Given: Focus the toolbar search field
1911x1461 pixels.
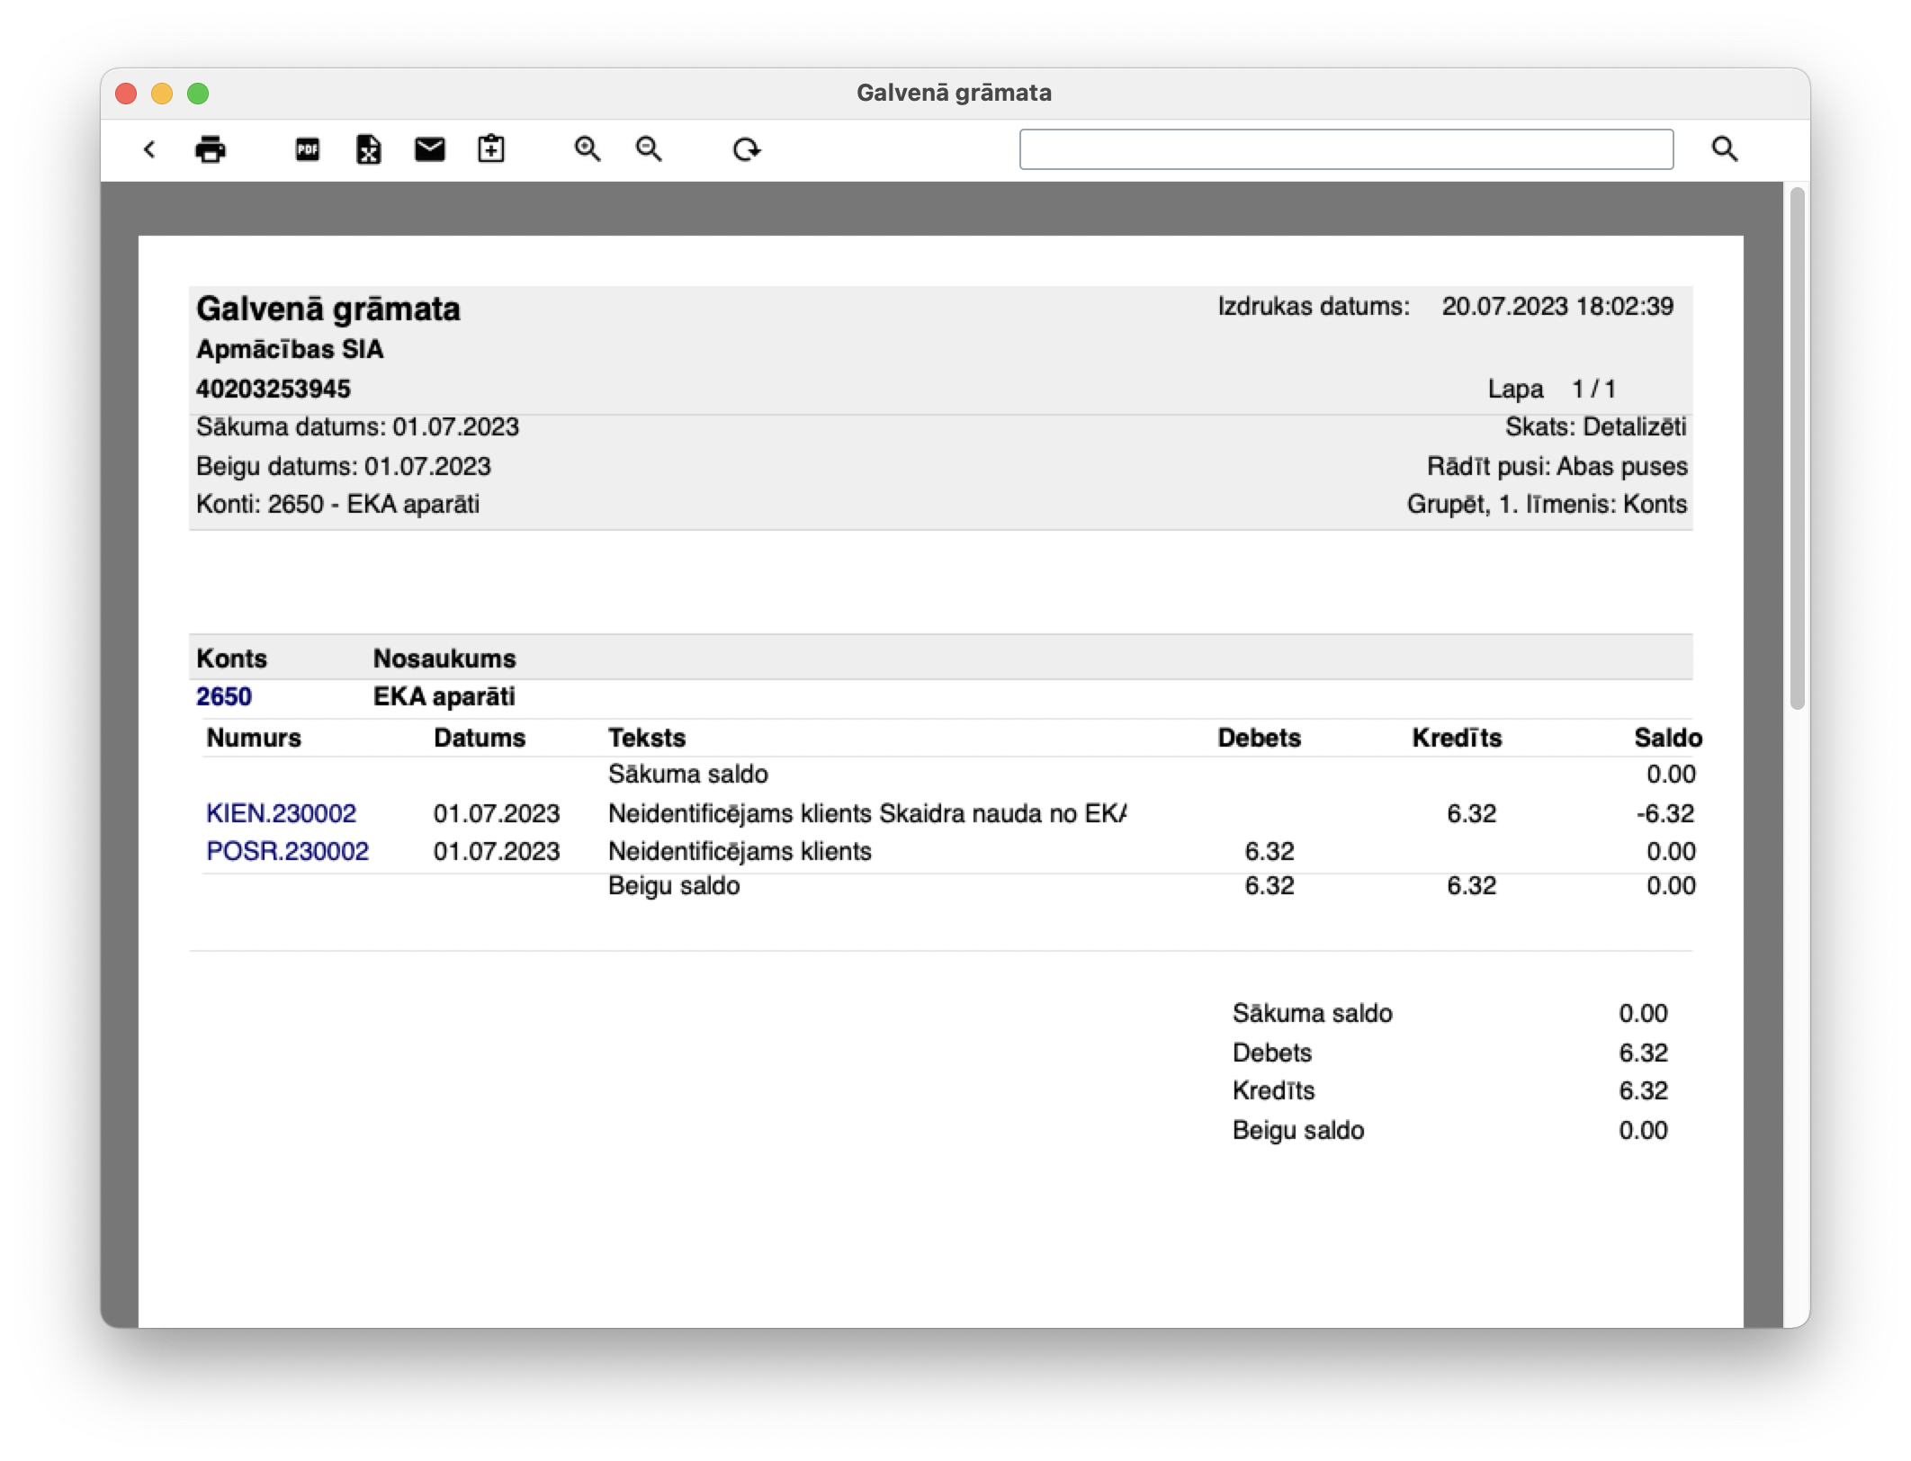Looking at the screenshot, I should pos(1346,149).
